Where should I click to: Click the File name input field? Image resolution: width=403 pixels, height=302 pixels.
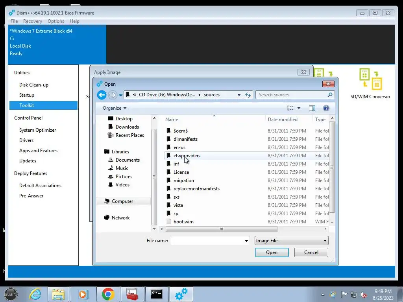pyautogui.click(x=207, y=241)
